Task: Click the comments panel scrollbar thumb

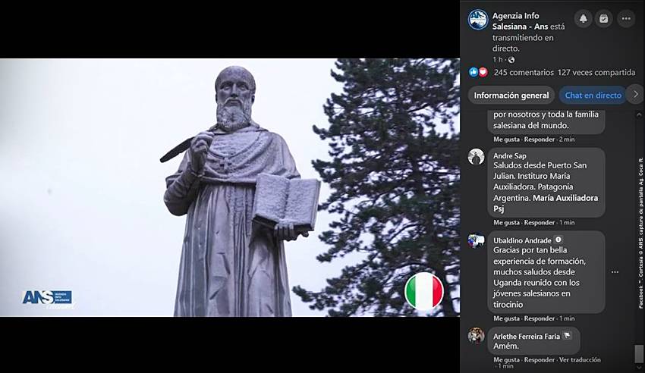Action: (639, 353)
